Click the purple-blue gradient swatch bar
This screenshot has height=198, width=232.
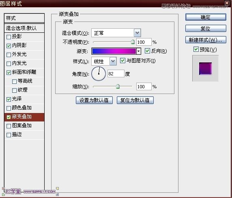(114, 51)
